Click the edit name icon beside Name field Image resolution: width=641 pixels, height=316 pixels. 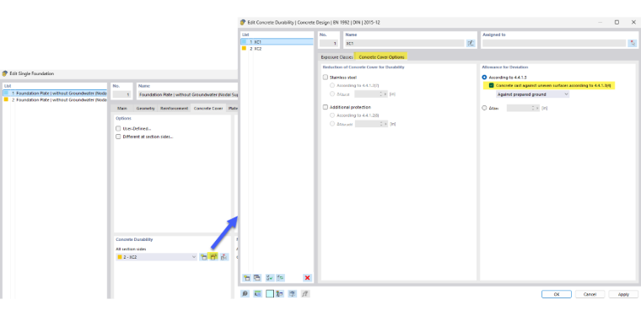click(471, 43)
